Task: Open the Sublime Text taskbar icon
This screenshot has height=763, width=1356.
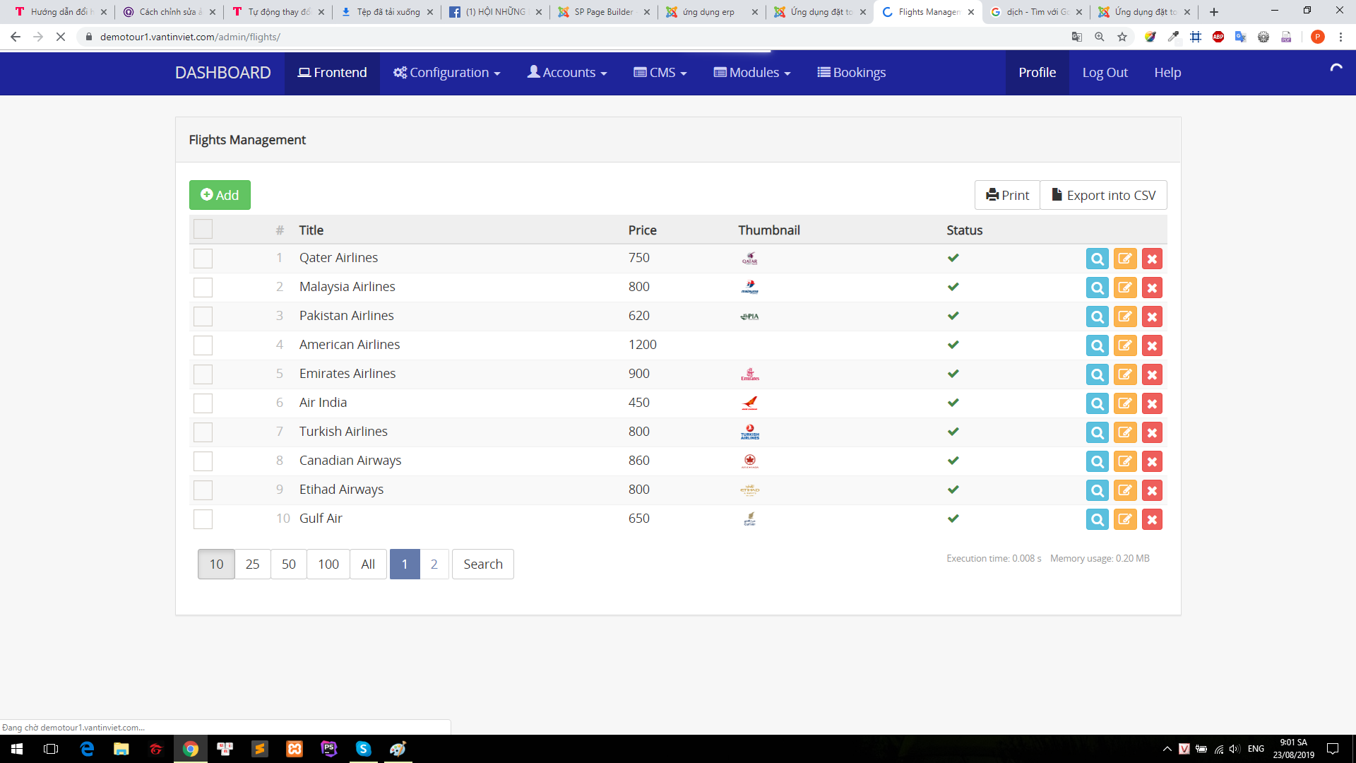Action: coord(260,749)
